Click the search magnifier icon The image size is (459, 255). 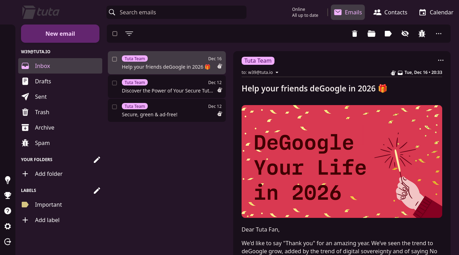point(112,12)
